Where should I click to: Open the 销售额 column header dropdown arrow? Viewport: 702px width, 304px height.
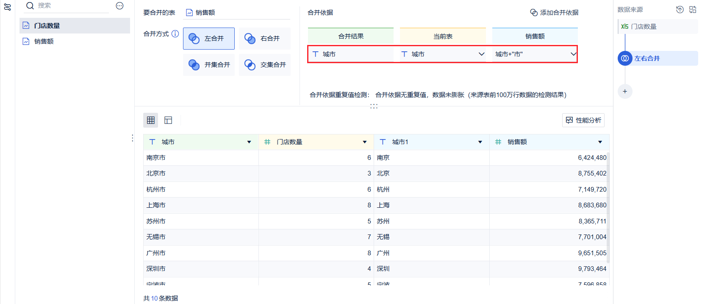600,142
